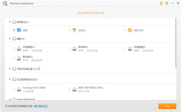
Task: Click the recycle bin icon (回收站)
Action: coord(75,30)
